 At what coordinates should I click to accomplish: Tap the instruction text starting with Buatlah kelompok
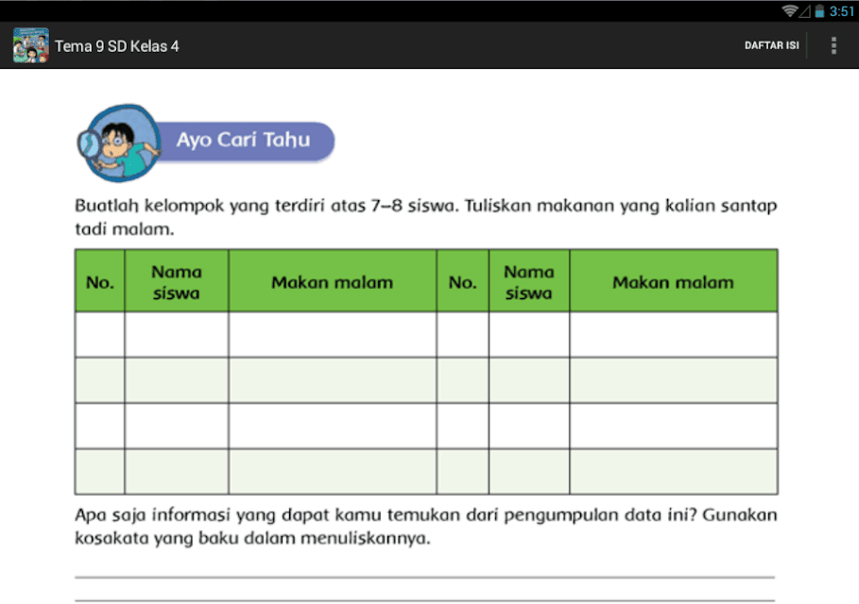pyautogui.click(x=425, y=217)
